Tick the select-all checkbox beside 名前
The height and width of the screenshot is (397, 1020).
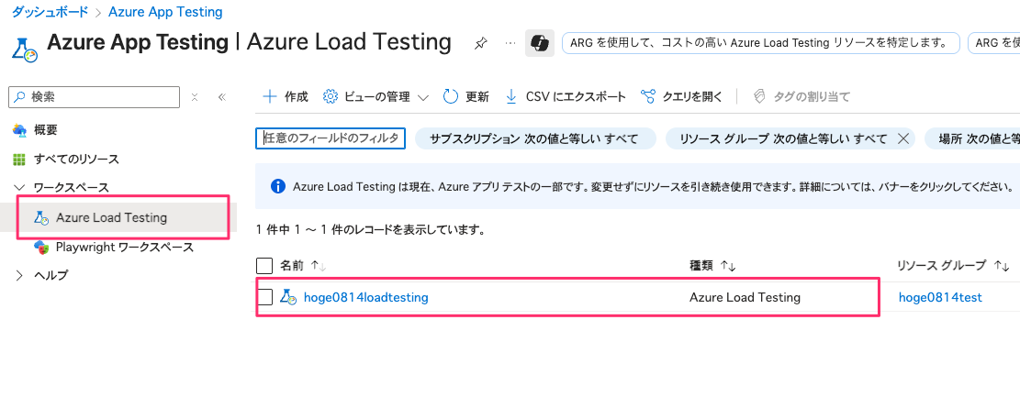tap(264, 266)
